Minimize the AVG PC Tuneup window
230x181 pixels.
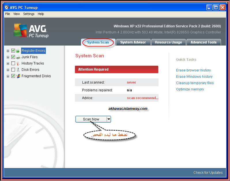click(x=209, y=7)
